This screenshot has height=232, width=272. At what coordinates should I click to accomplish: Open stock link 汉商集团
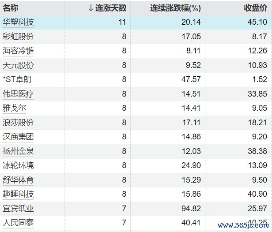[18, 137]
